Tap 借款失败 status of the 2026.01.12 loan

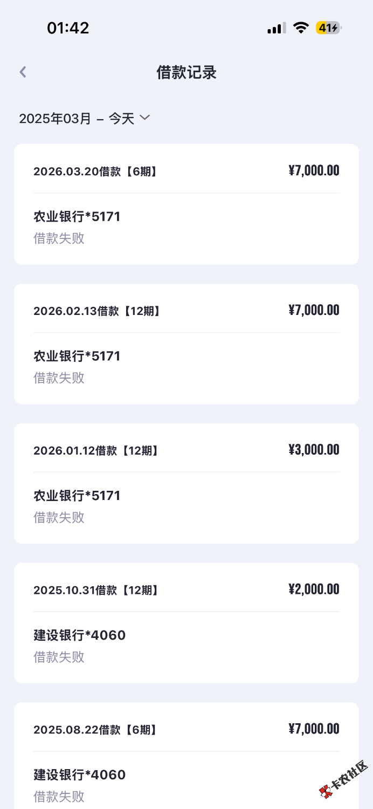(x=59, y=518)
